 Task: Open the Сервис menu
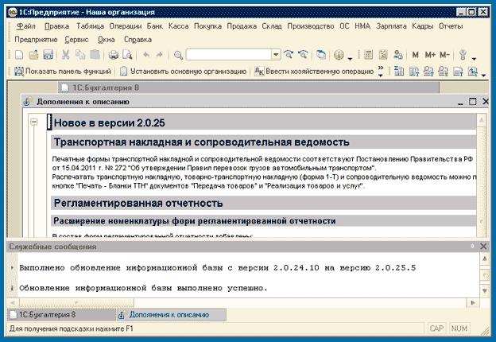[77, 38]
